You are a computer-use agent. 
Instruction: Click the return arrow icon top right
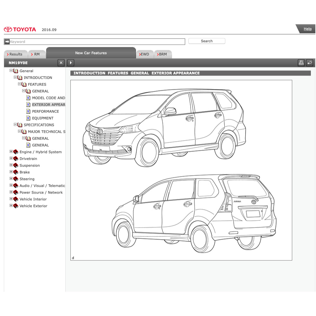click(x=309, y=63)
